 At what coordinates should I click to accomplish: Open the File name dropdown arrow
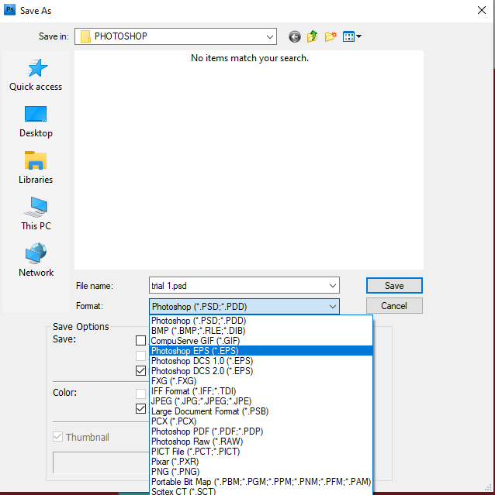[332, 286]
